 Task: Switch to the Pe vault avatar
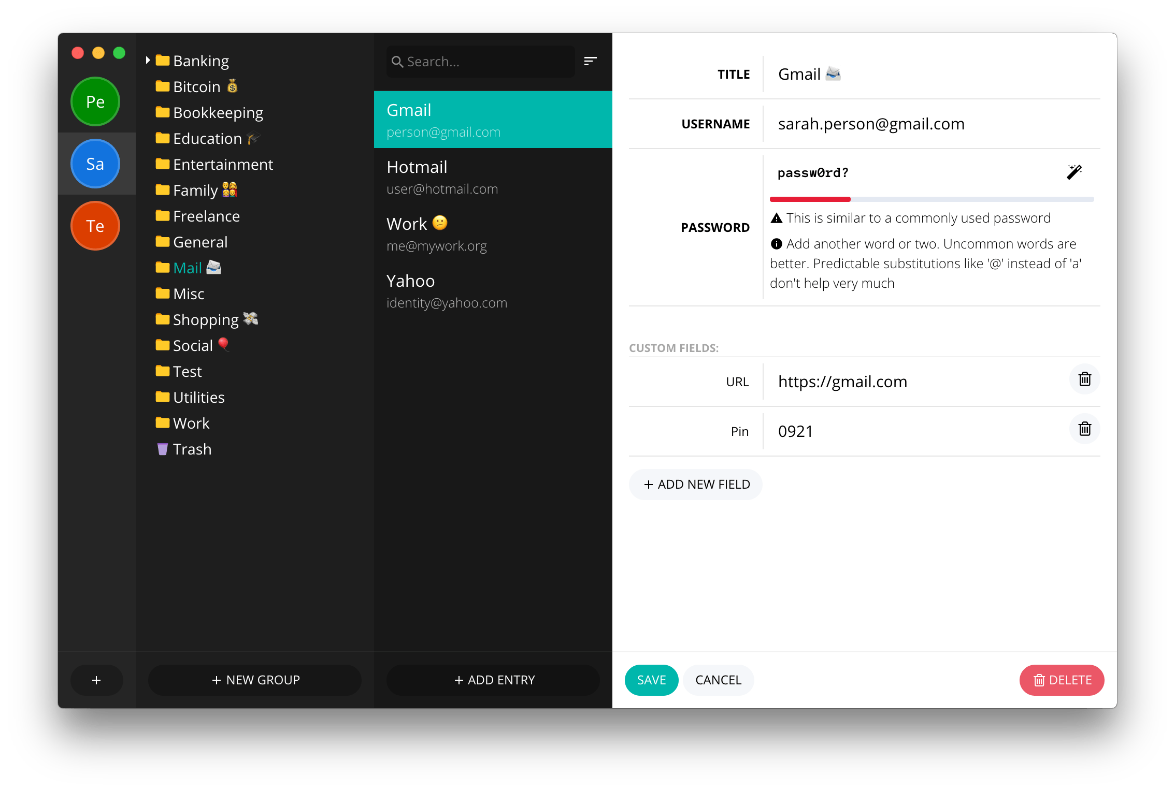95,101
